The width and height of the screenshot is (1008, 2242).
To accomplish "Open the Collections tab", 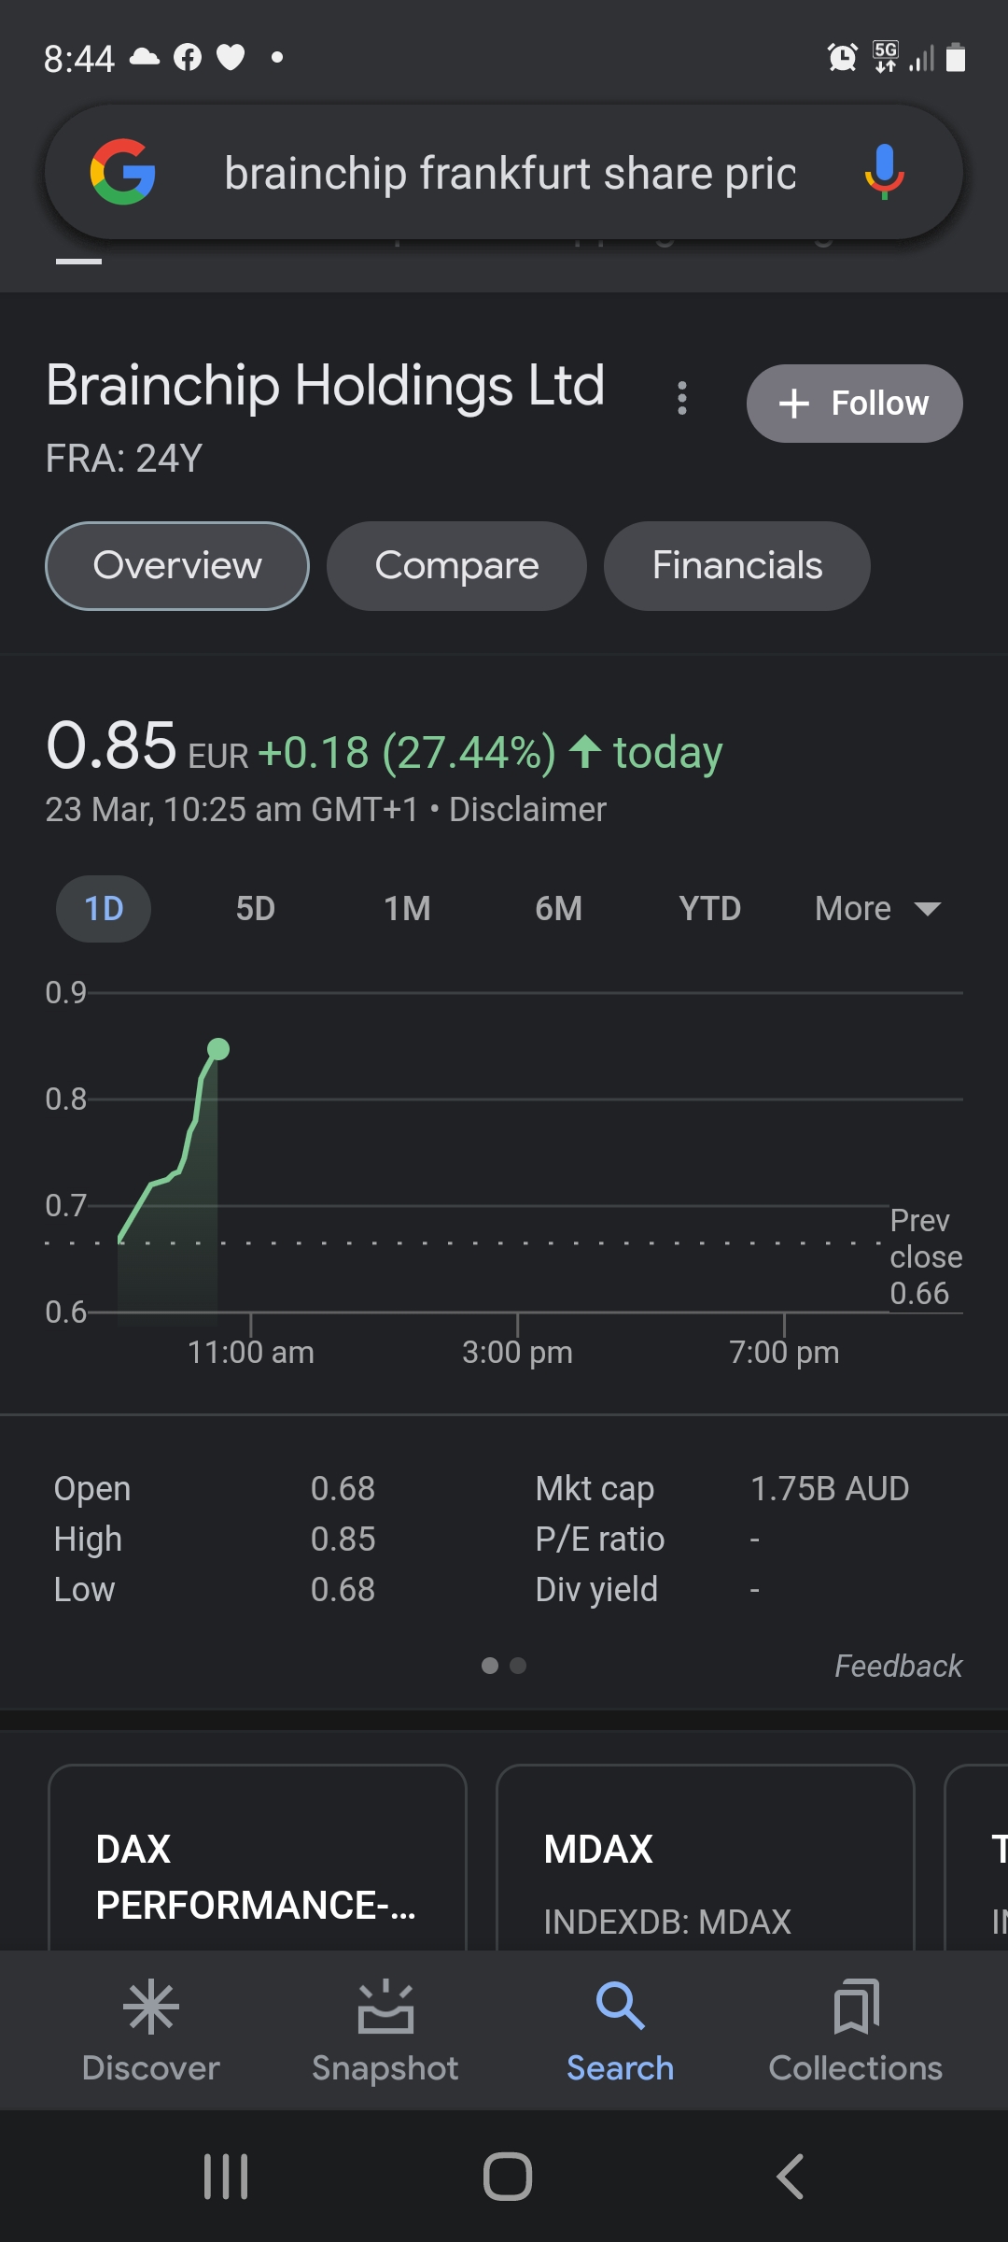I will pos(855,2032).
